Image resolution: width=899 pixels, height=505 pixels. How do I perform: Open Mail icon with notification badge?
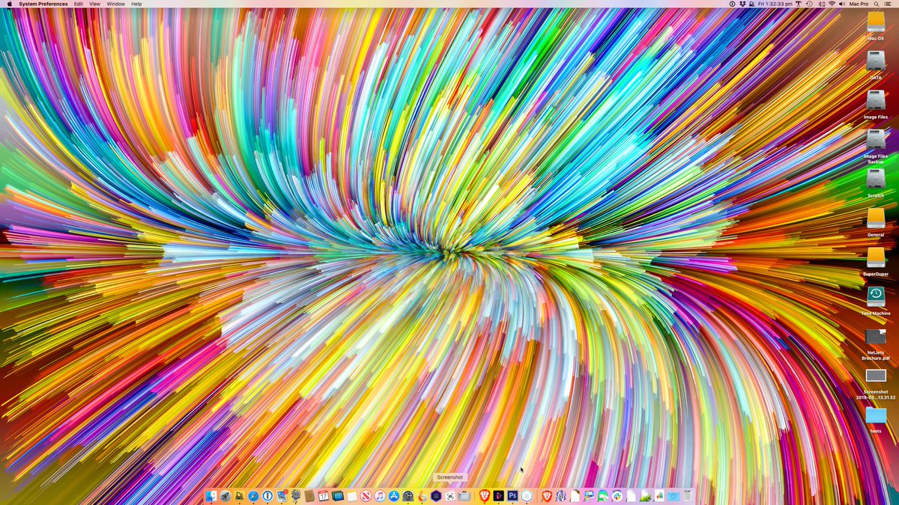tap(282, 495)
